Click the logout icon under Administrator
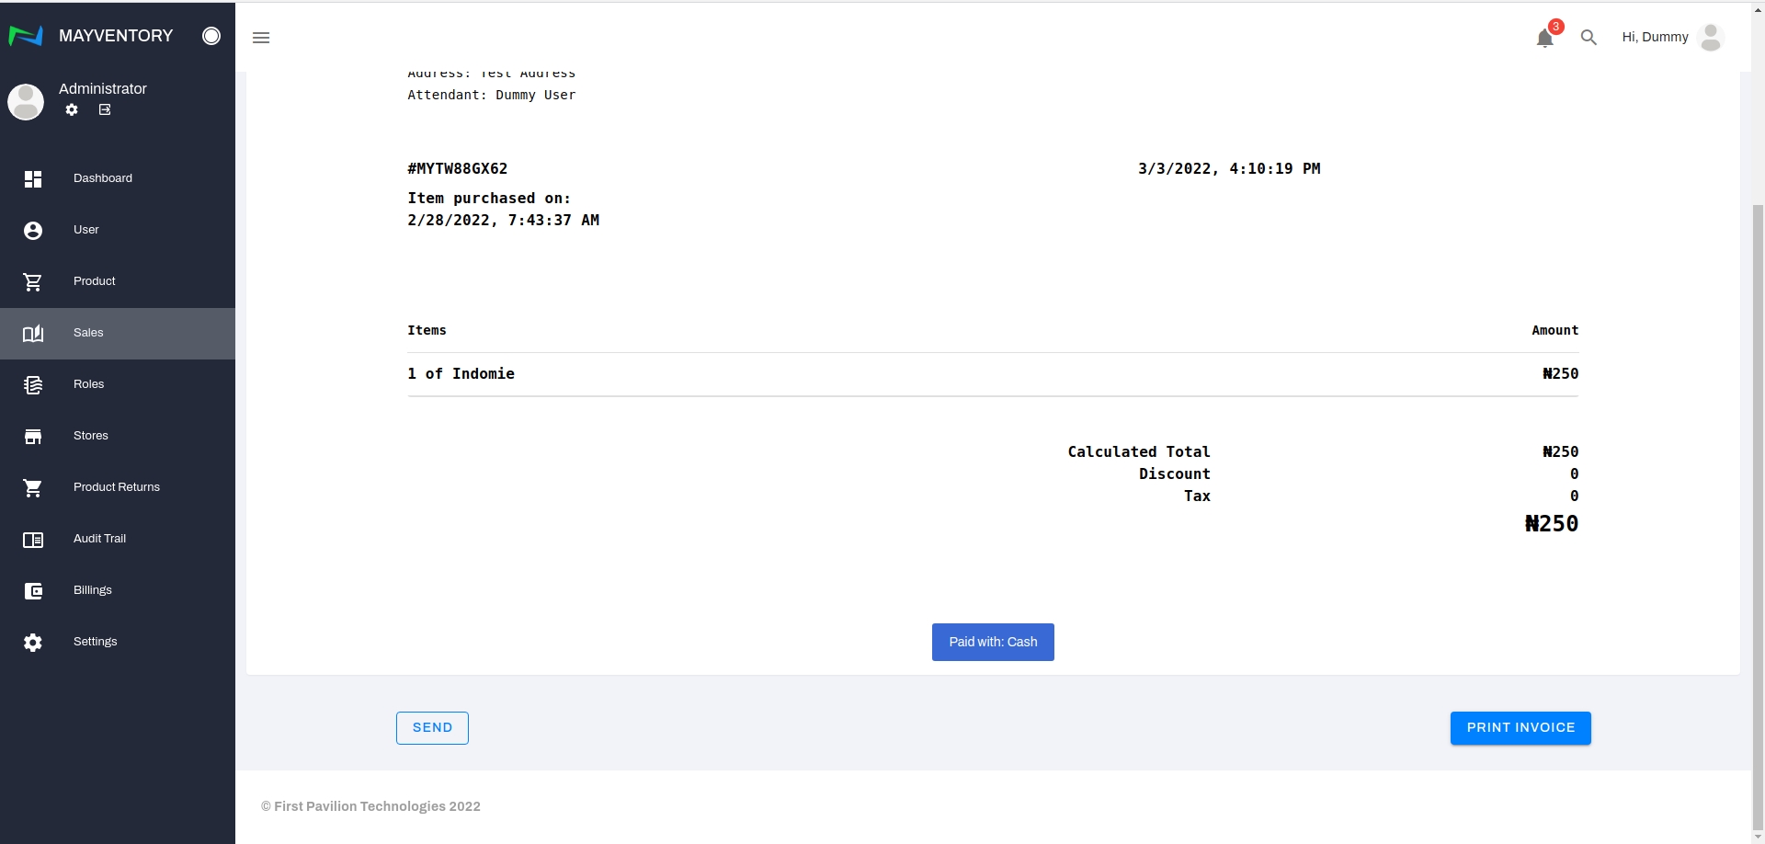 tap(105, 109)
